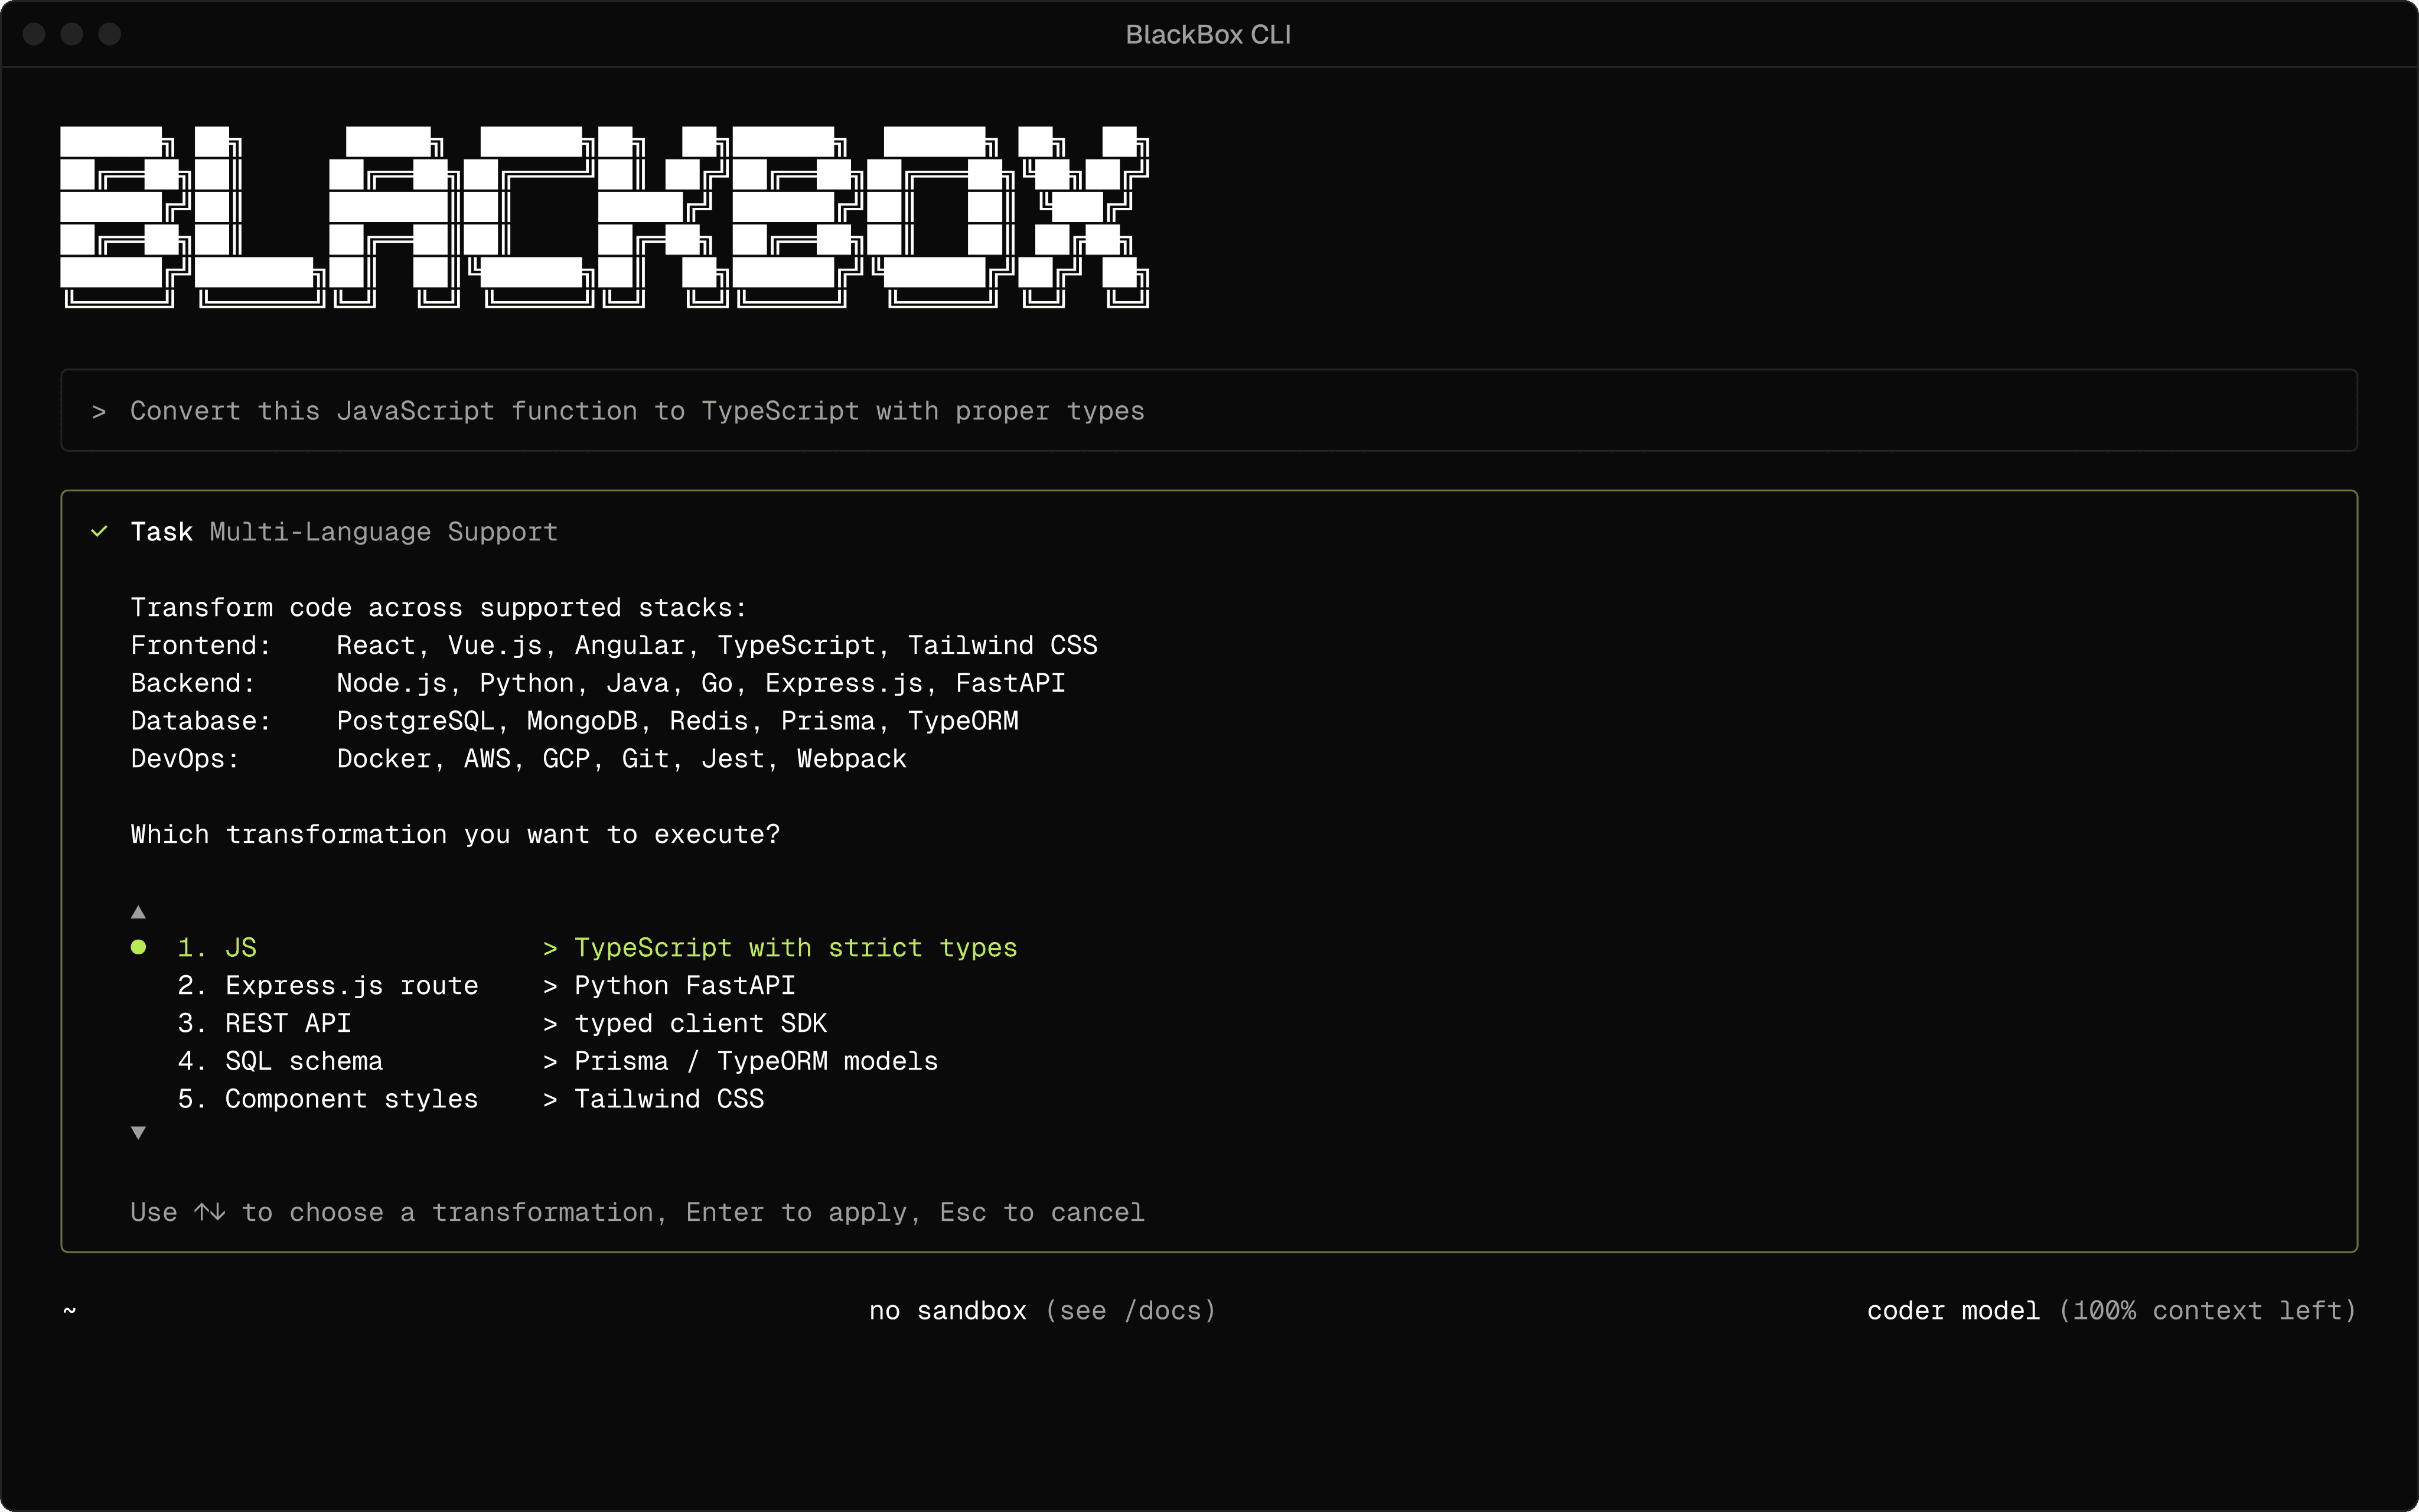Click the prompt chevron in the input box
The height and width of the screenshot is (1512, 2419).
coord(99,411)
